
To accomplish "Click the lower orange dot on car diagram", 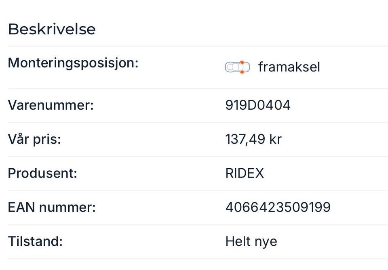I will (242, 72).
